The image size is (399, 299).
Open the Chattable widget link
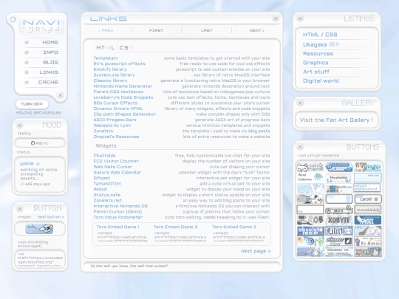104,156
